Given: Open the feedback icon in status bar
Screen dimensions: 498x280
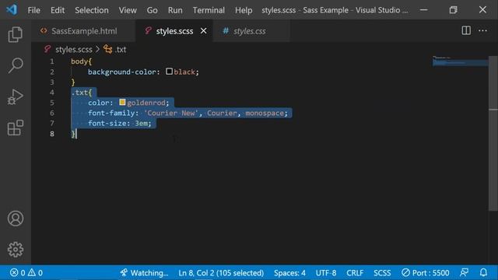Looking at the screenshot, I should click(x=464, y=272).
